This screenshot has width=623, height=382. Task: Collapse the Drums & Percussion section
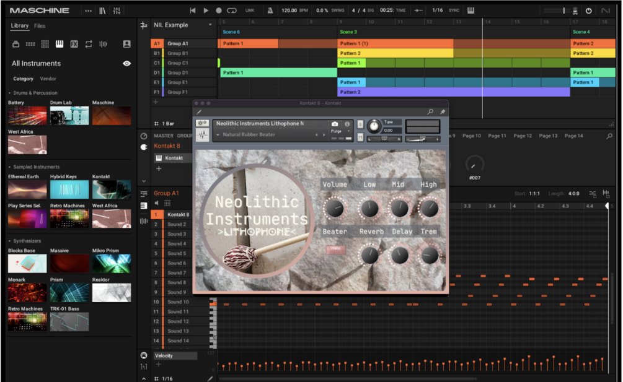9,93
